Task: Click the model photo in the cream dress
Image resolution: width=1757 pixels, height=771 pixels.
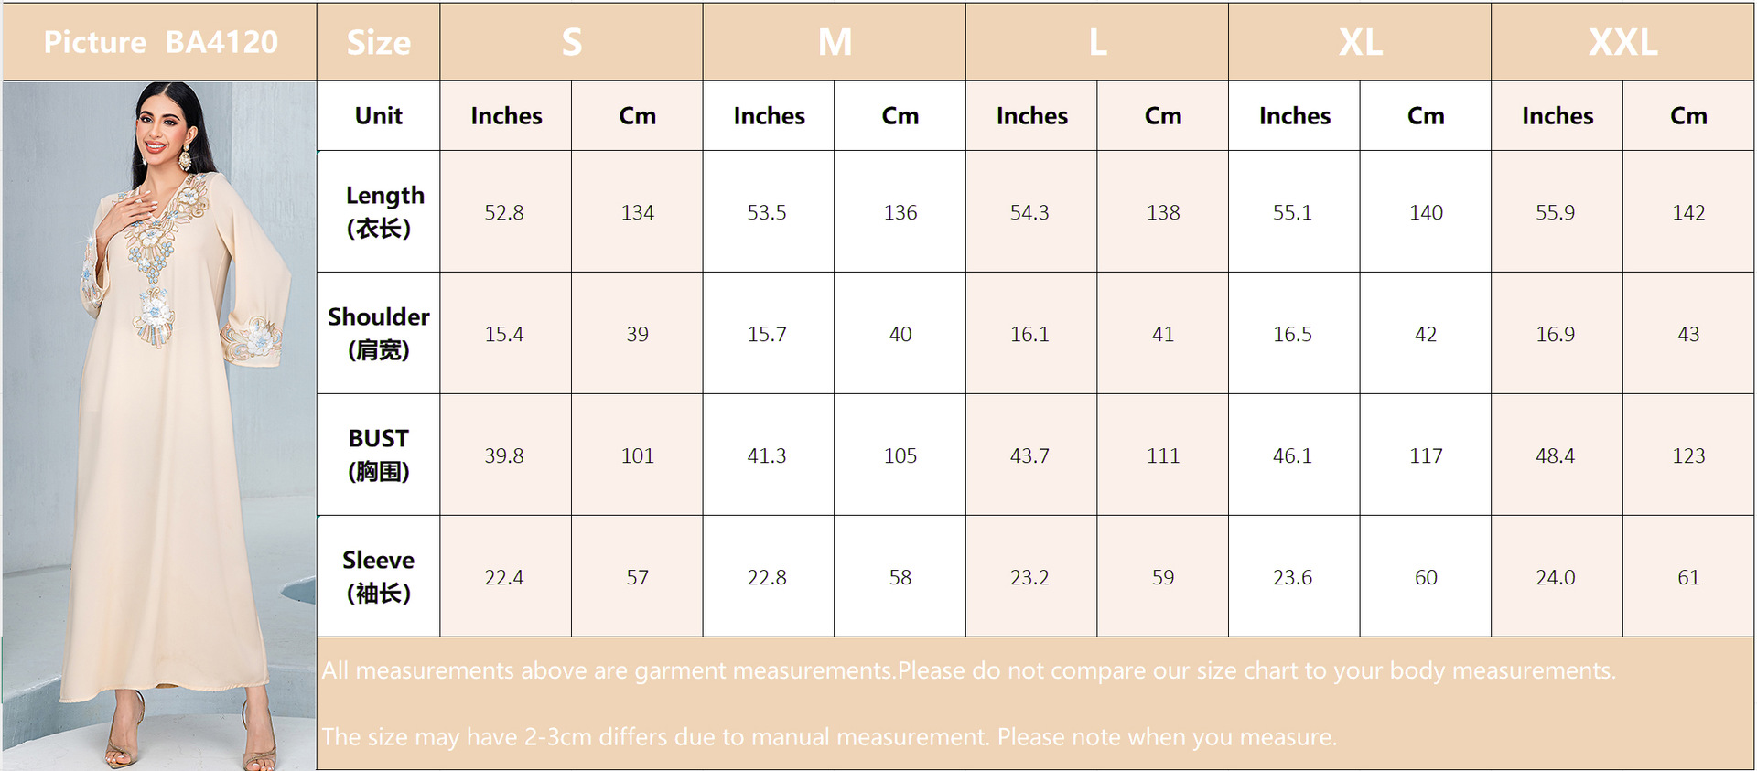Action: click(x=160, y=425)
